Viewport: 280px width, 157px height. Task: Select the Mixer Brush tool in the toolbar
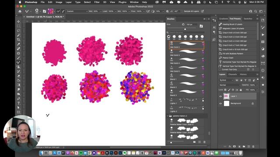(x=18, y=62)
